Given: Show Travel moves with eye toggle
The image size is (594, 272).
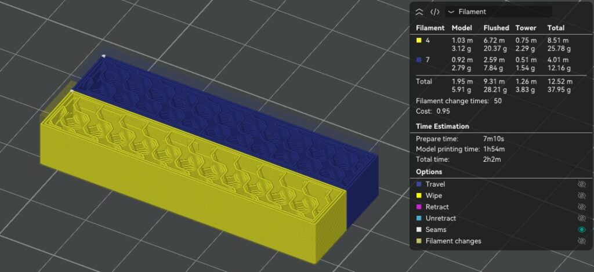Looking at the screenshot, I should point(581,184).
